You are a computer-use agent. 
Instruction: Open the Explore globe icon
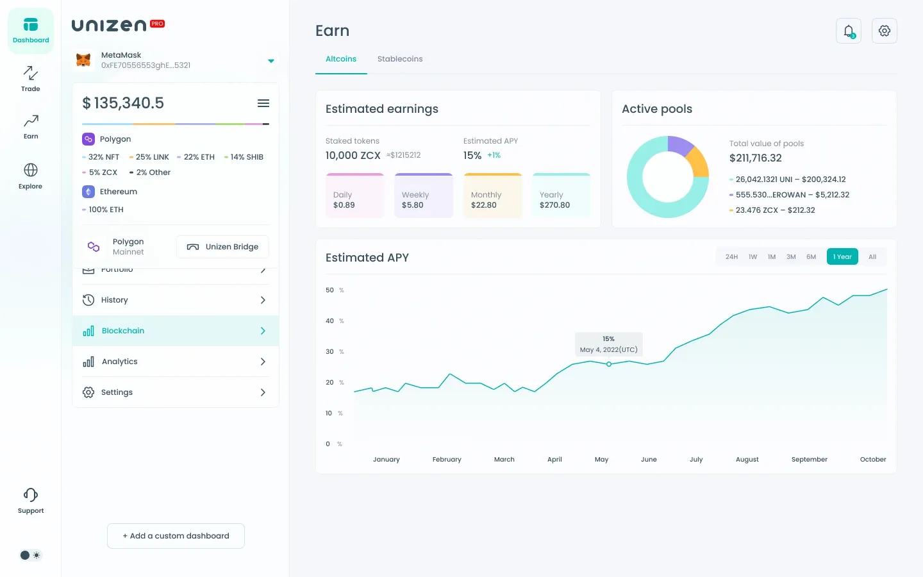pyautogui.click(x=31, y=170)
